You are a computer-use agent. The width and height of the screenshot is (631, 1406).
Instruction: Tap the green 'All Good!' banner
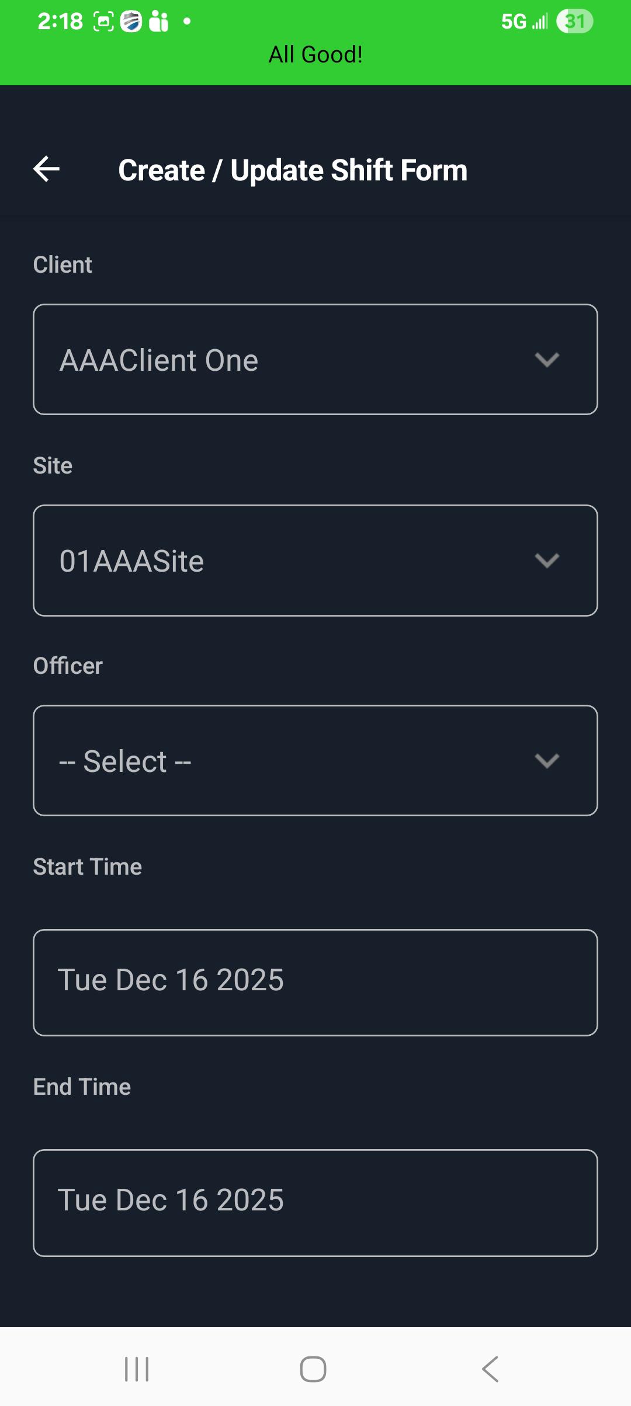(315, 55)
